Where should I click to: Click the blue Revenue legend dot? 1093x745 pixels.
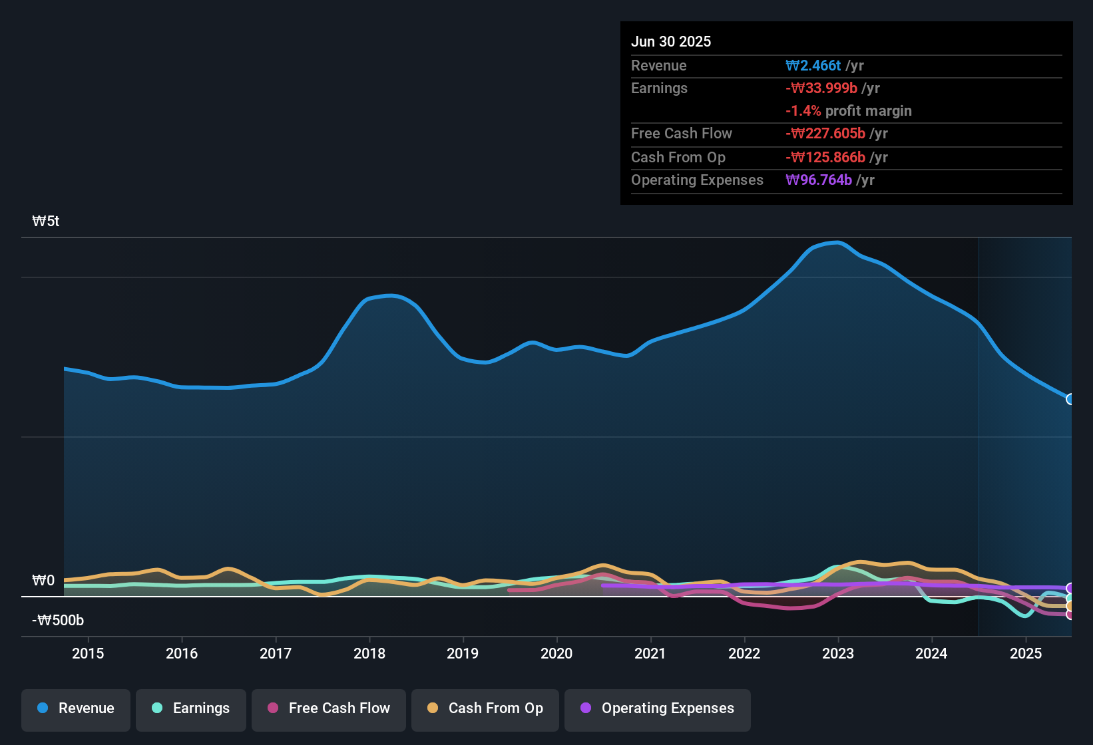coord(43,708)
